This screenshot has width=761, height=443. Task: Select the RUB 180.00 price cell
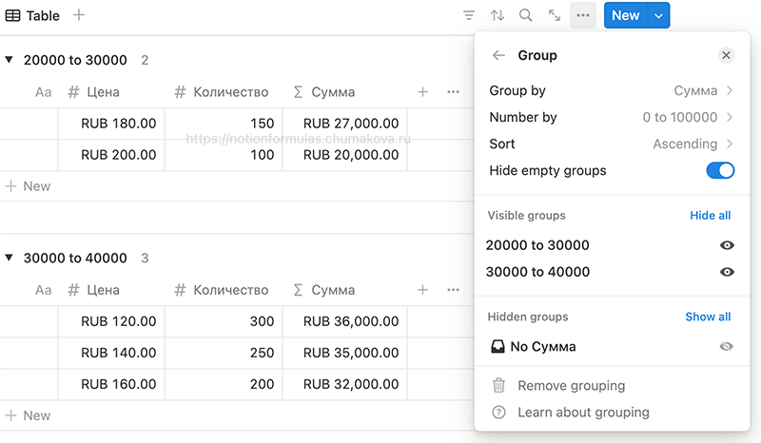(x=111, y=124)
